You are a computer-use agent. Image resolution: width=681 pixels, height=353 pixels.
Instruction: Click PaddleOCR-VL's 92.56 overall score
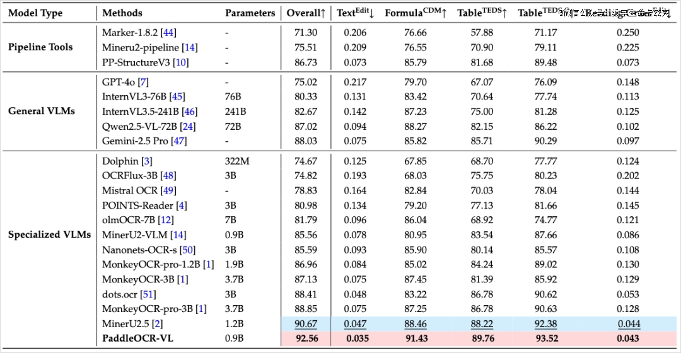tap(306, 339)
